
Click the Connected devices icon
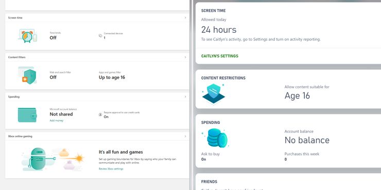100,35
